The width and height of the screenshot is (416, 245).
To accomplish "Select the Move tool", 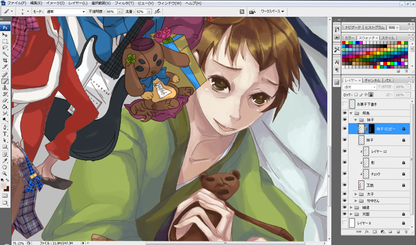I will tap(5, 35).
